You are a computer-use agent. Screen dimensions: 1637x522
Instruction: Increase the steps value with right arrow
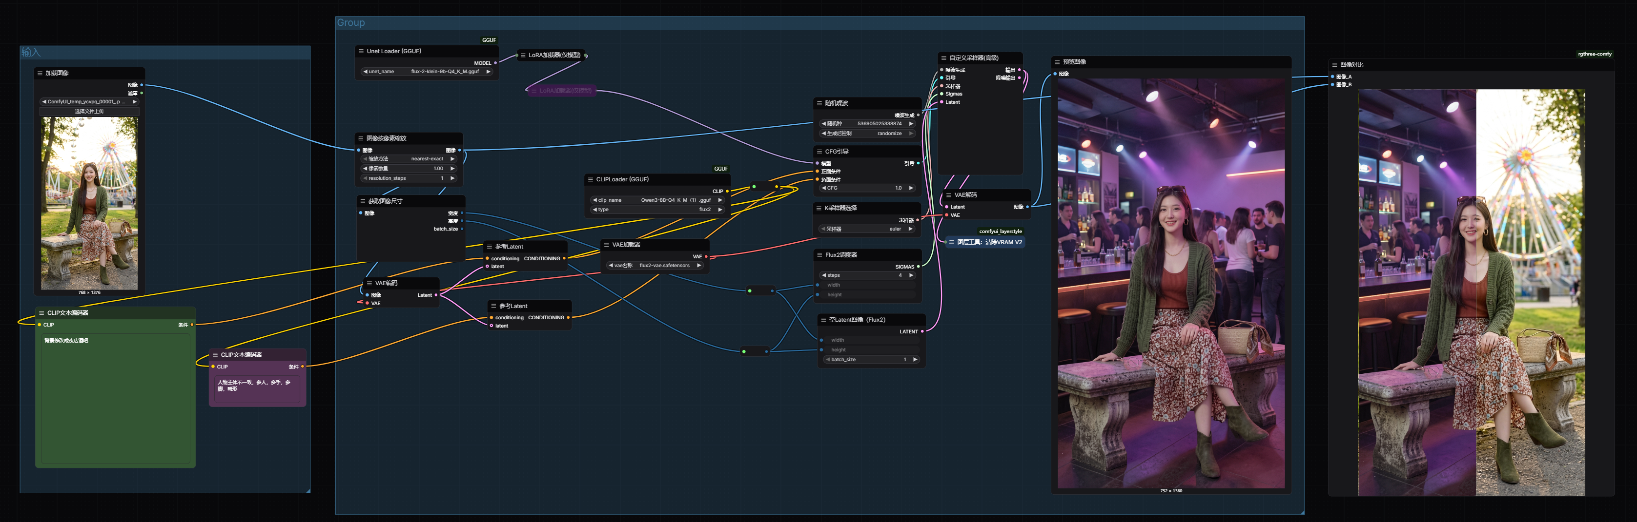[911, 275]
